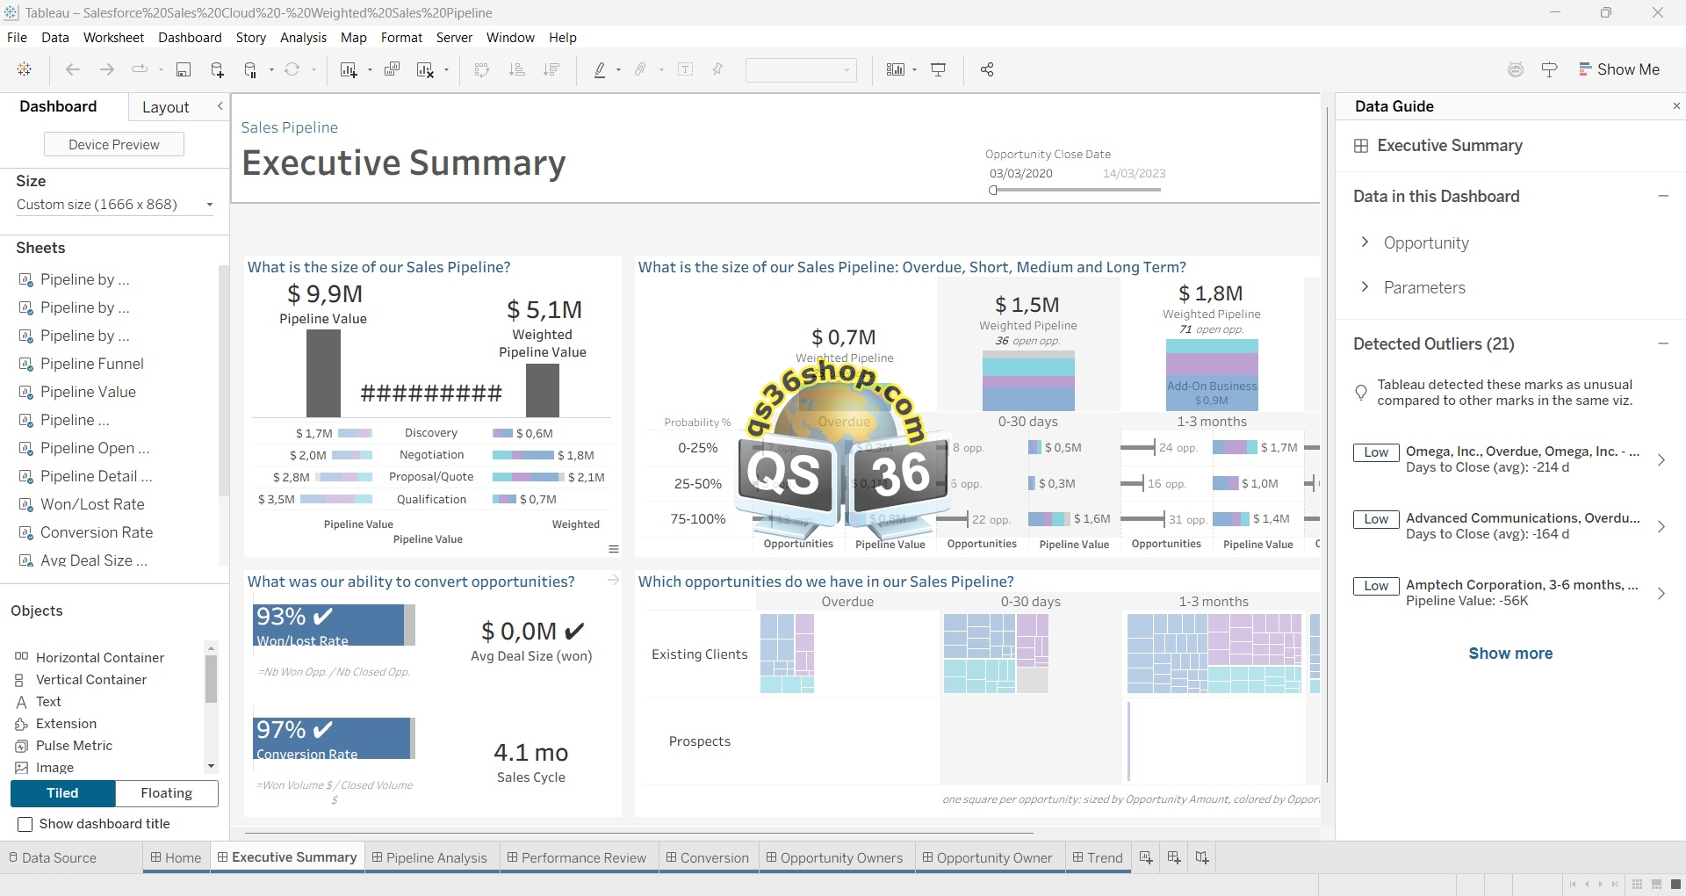Open the Custom size dropdown

coord(209,205)
